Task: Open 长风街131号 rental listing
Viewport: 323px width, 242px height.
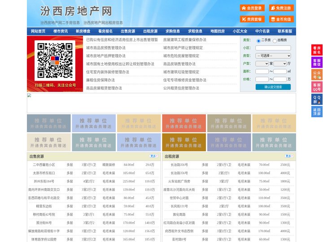Action: coord(179,206)
